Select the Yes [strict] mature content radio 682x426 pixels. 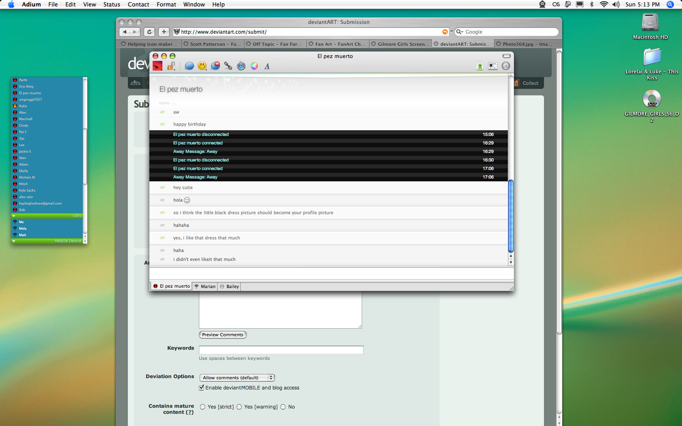203,407
